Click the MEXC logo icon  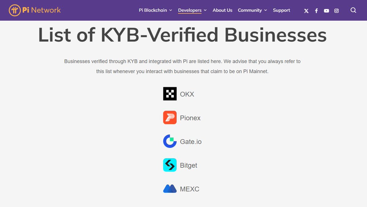170,189
